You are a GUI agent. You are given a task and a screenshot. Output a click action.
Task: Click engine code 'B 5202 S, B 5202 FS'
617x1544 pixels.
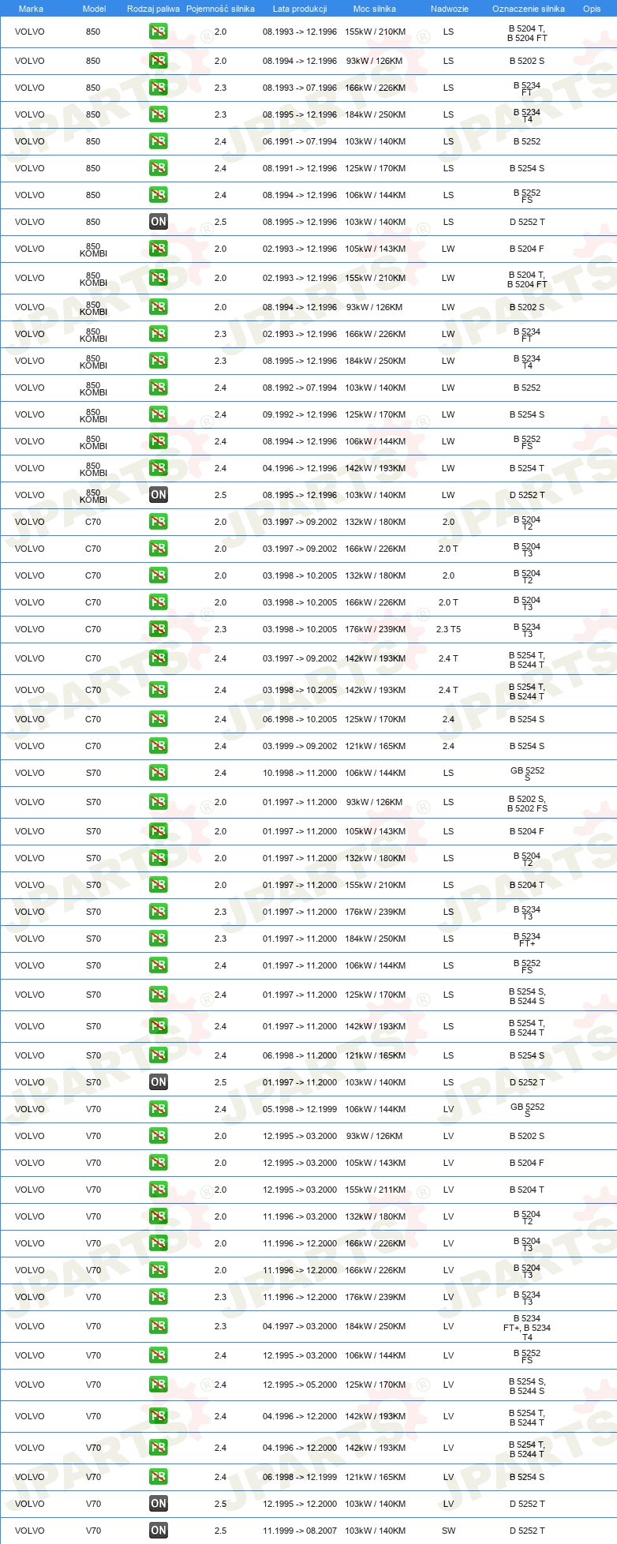pyautogui.click(x=527, y=804)
